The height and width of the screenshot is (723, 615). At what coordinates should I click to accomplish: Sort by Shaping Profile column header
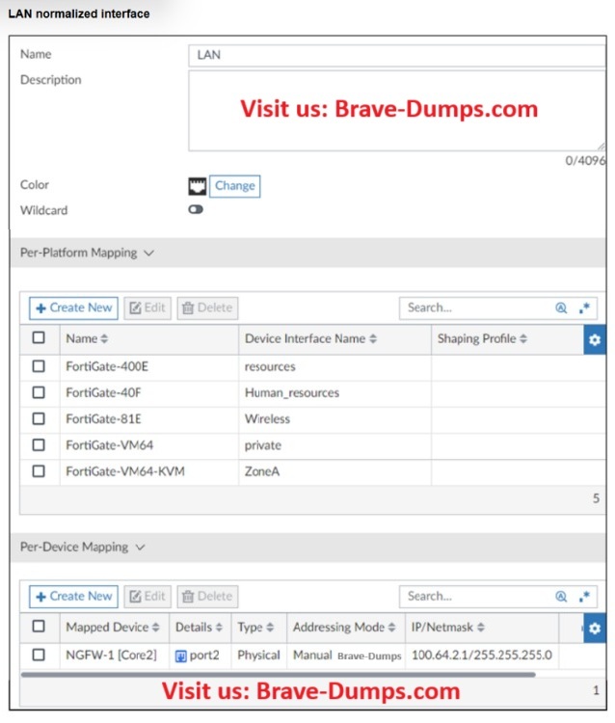pos(483,339)
